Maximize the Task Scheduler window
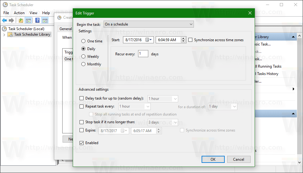Image resolution: width=303 pixels, height=173 pixels. (x=281, y=5)
